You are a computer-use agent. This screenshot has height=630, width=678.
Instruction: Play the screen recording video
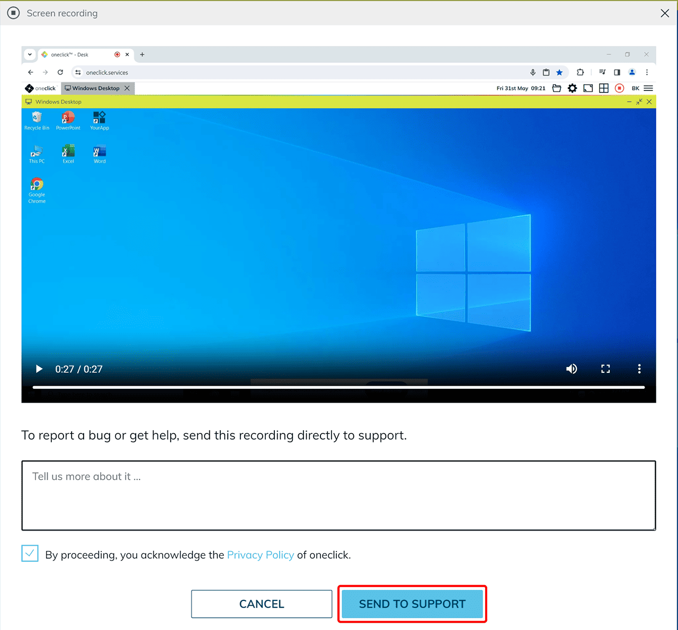[39, 369]
